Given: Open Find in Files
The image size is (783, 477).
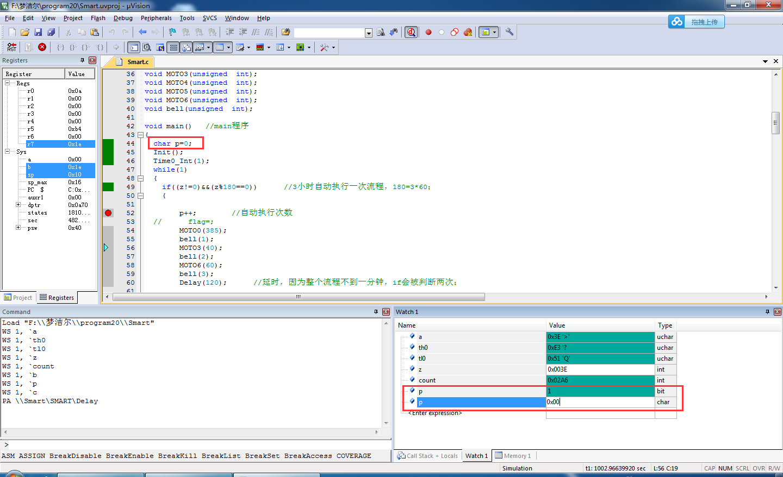Looking at the screenshot, I should (x=286, y=33).
